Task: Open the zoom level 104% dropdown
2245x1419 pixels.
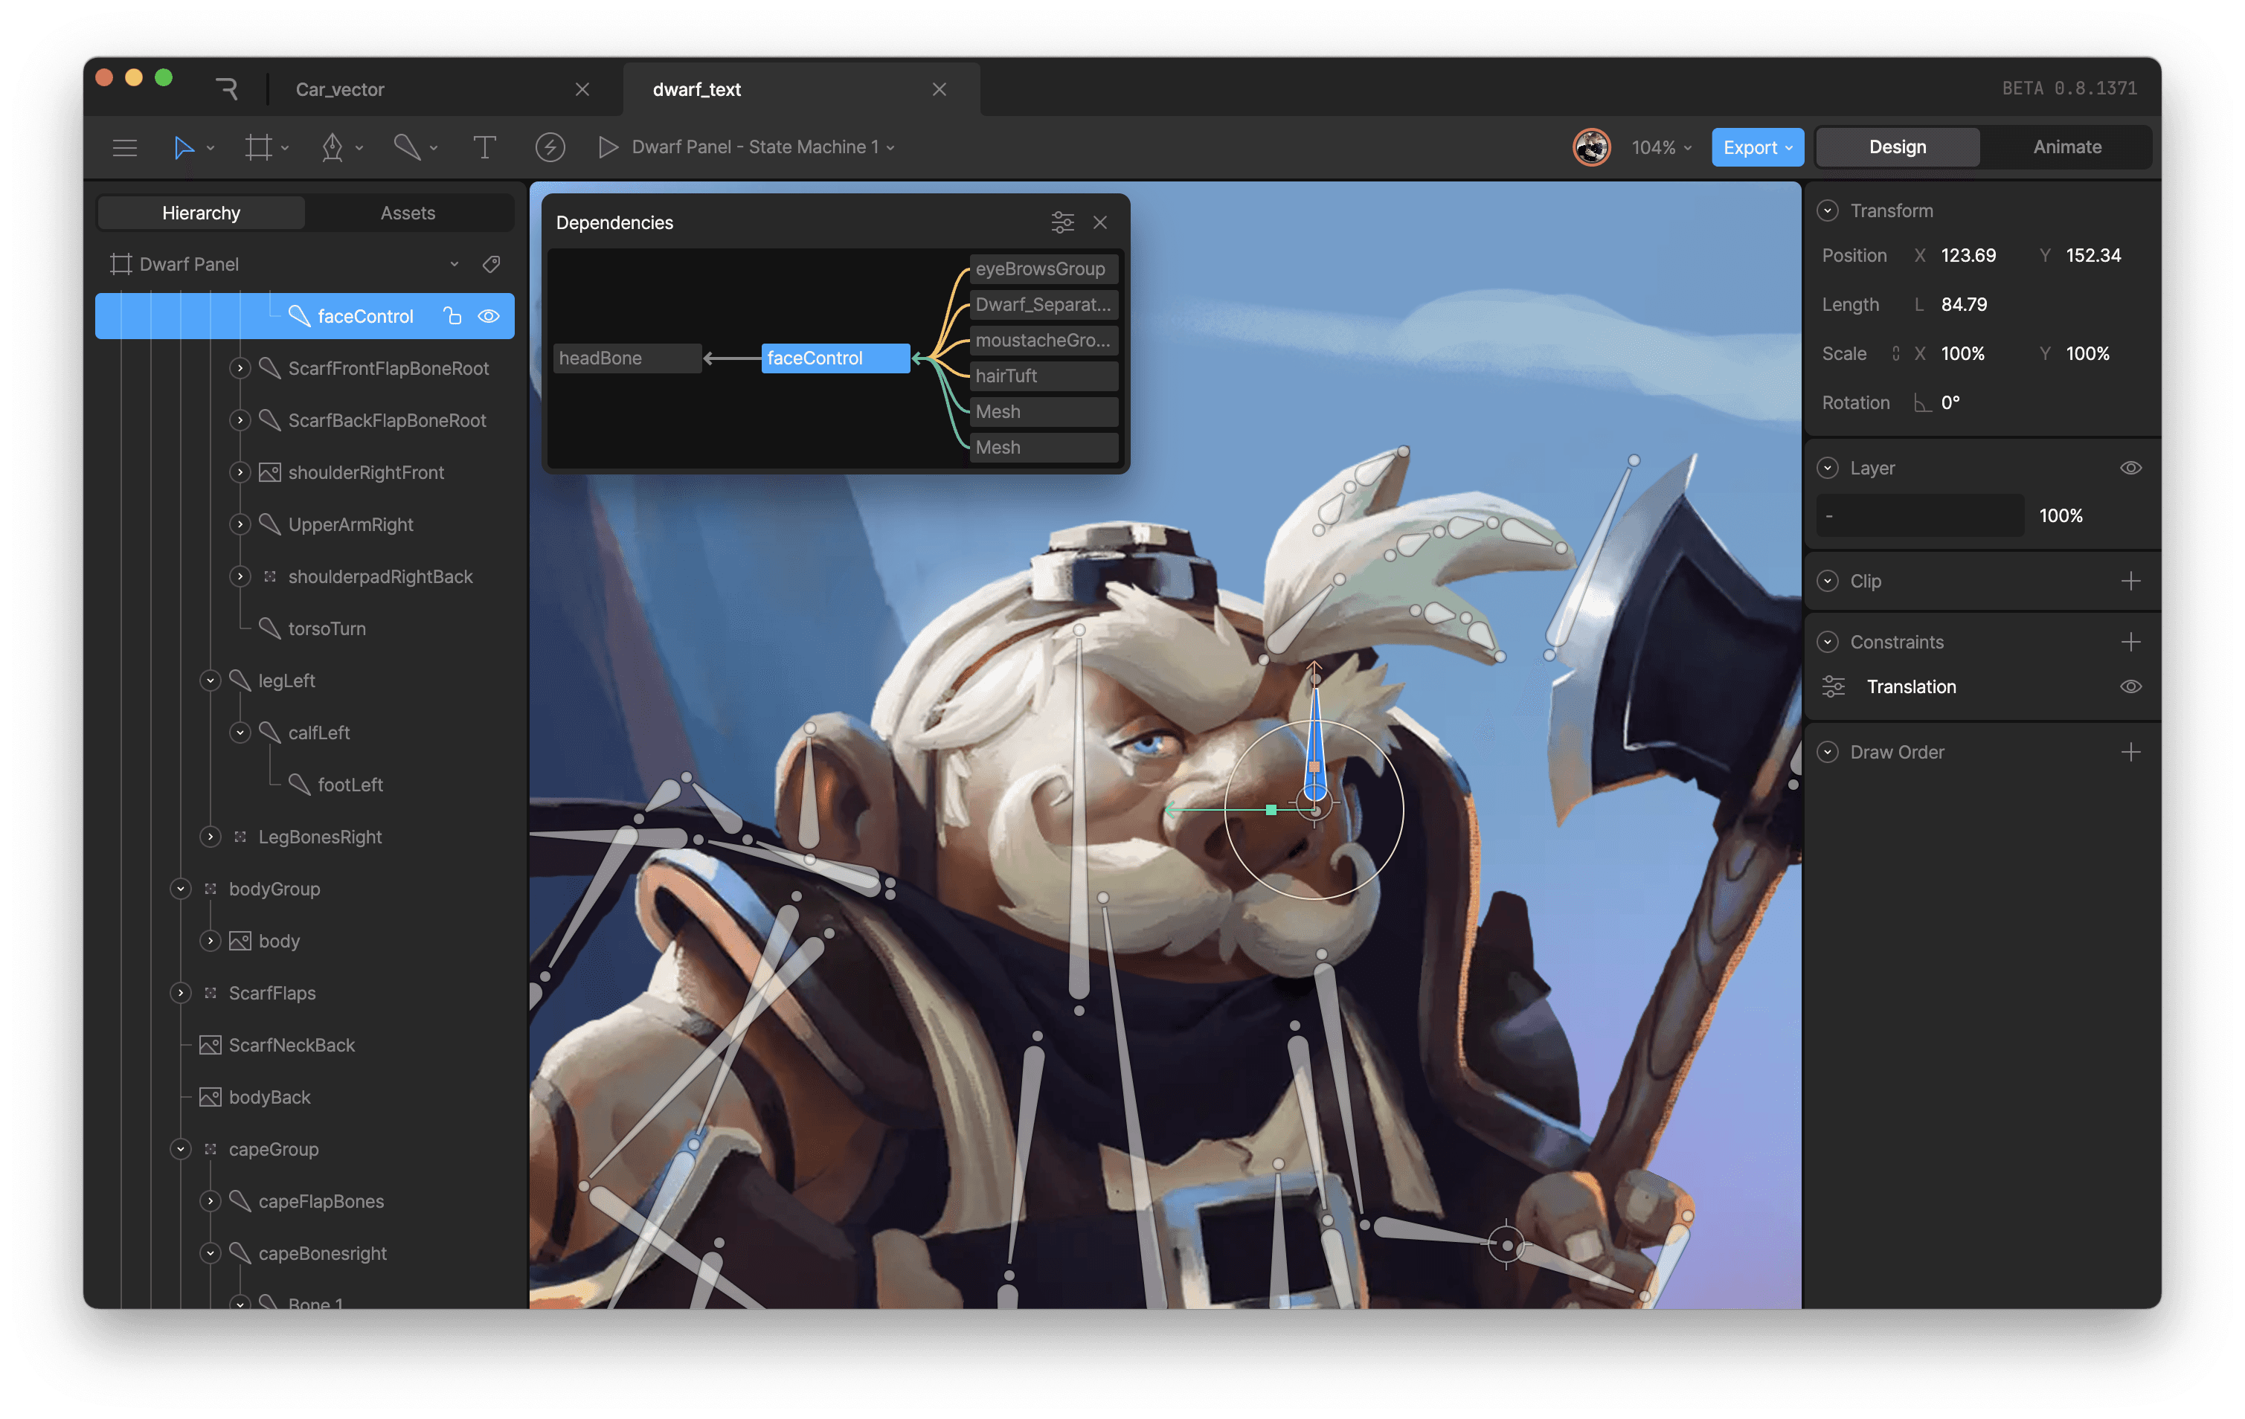Action: (1660, 147)
